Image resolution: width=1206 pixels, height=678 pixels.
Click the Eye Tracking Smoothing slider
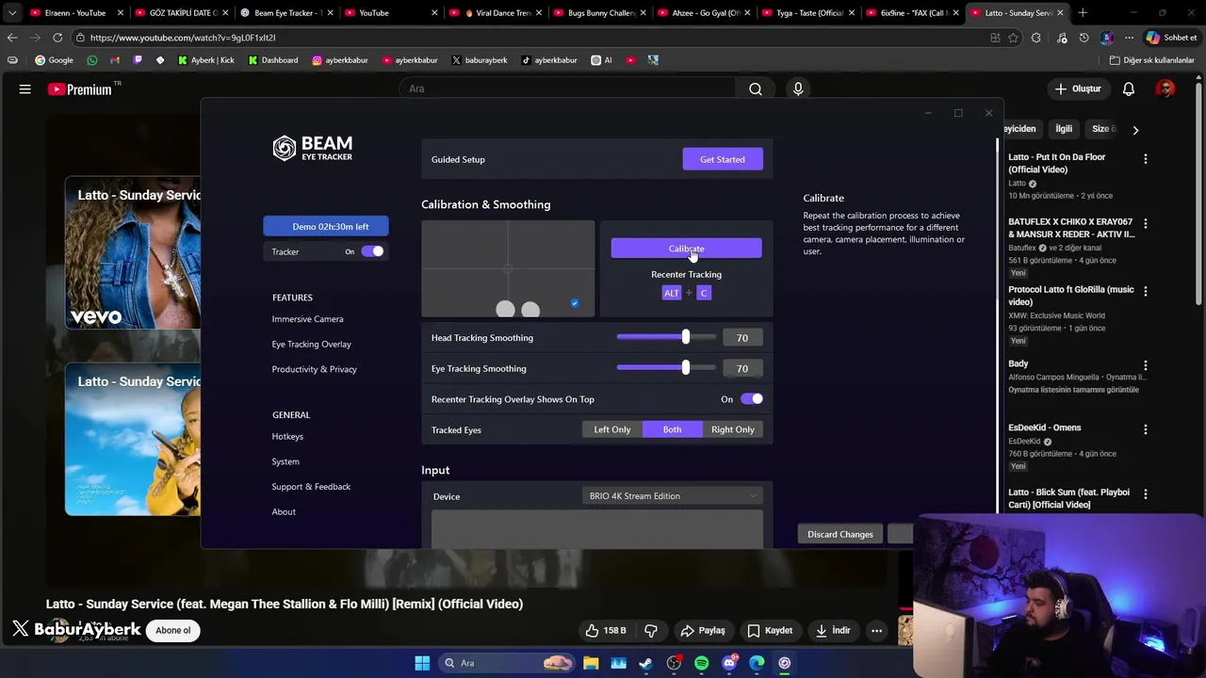(665, 368)
